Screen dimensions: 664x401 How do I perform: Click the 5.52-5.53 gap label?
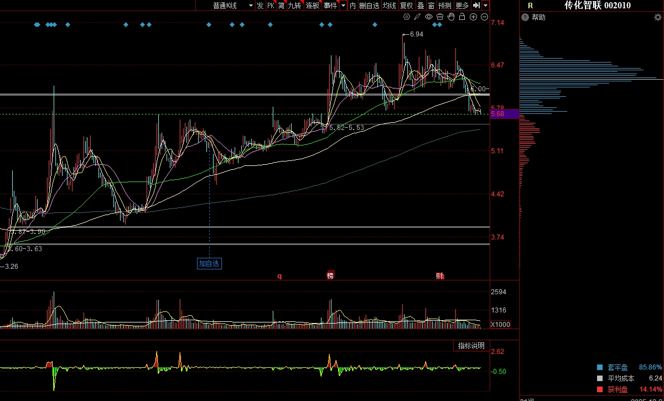(346, 128)
